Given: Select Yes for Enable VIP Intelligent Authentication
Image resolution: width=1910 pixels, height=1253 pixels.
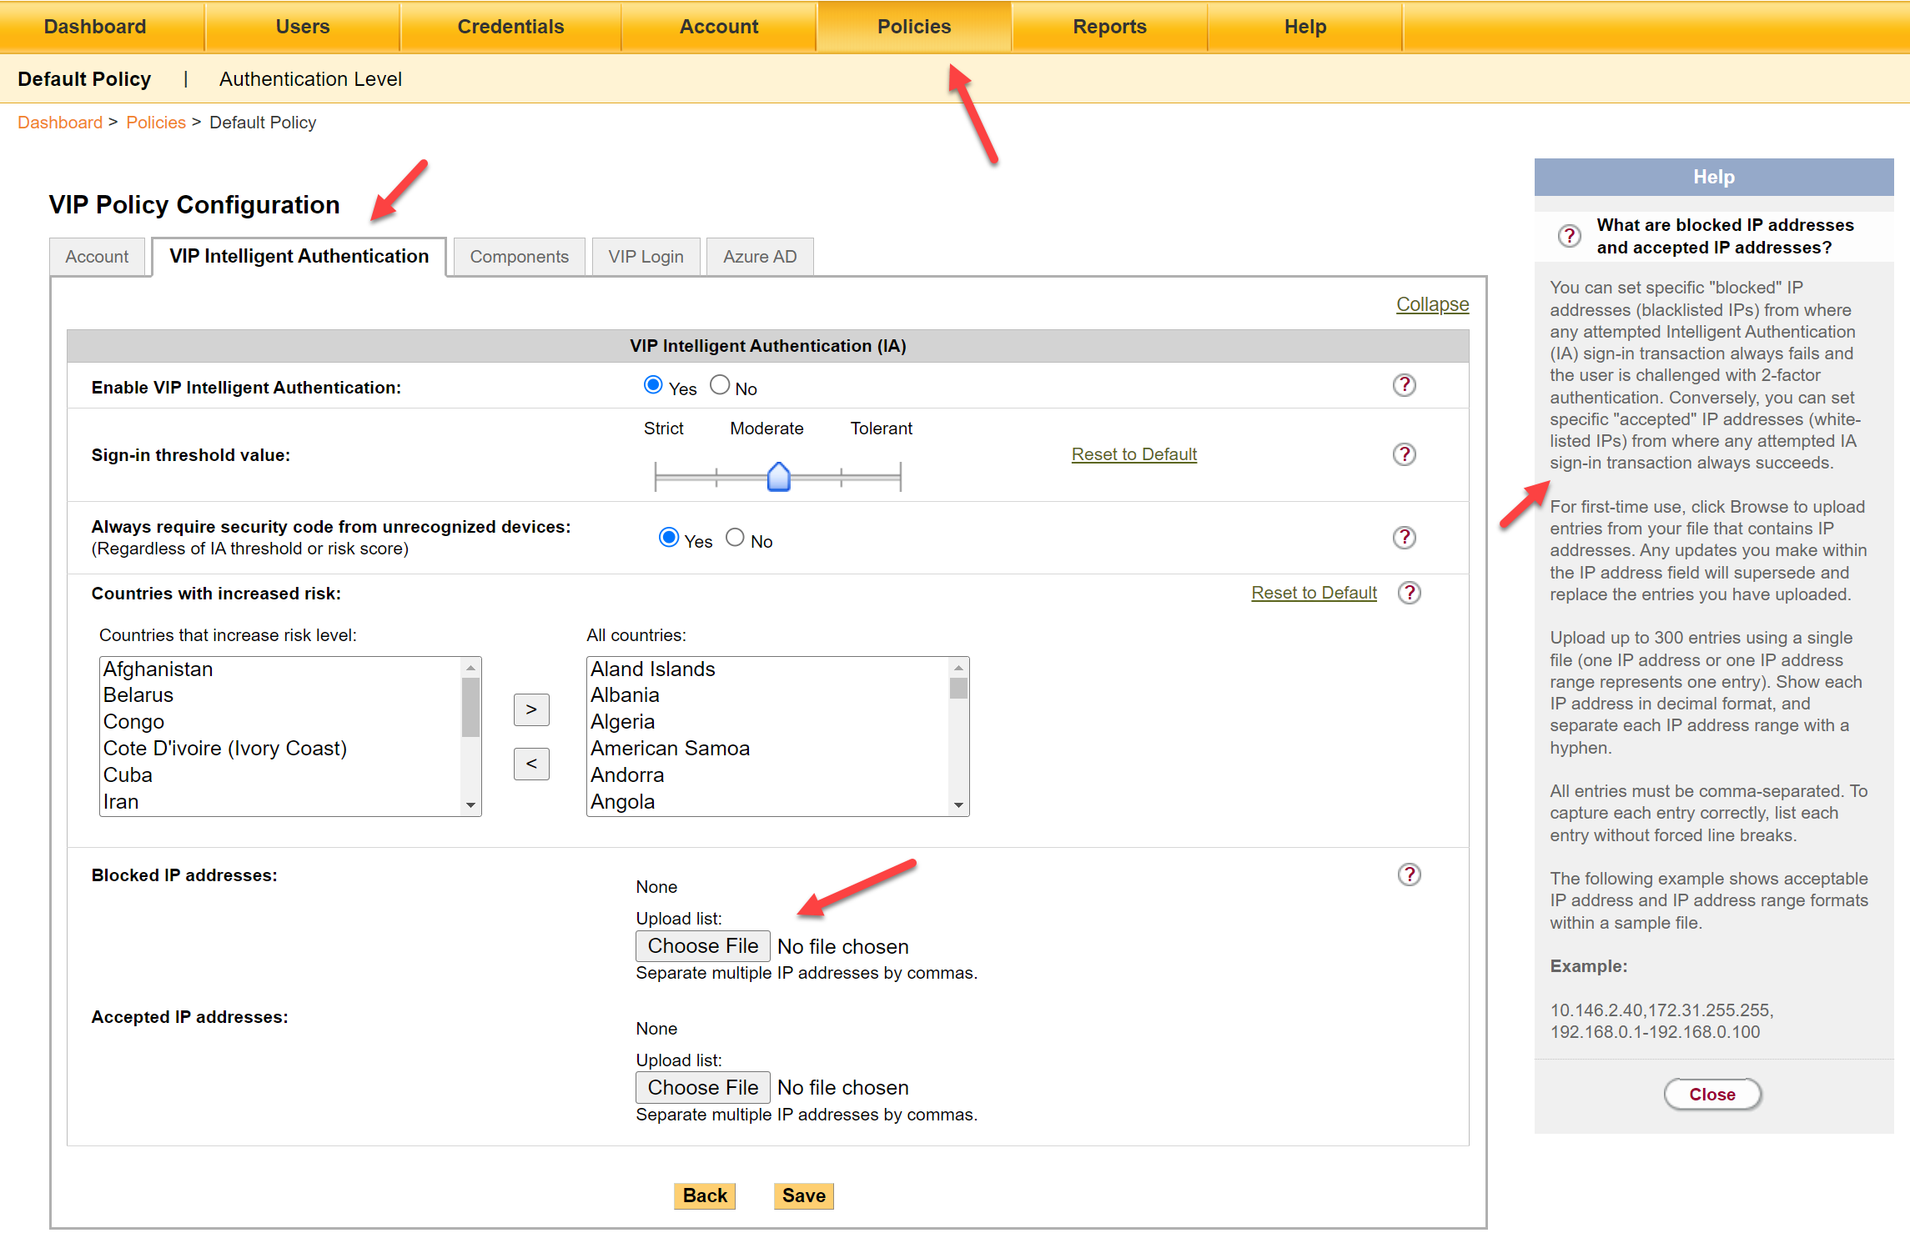Looking at the screenshot, I should (653, 385).
